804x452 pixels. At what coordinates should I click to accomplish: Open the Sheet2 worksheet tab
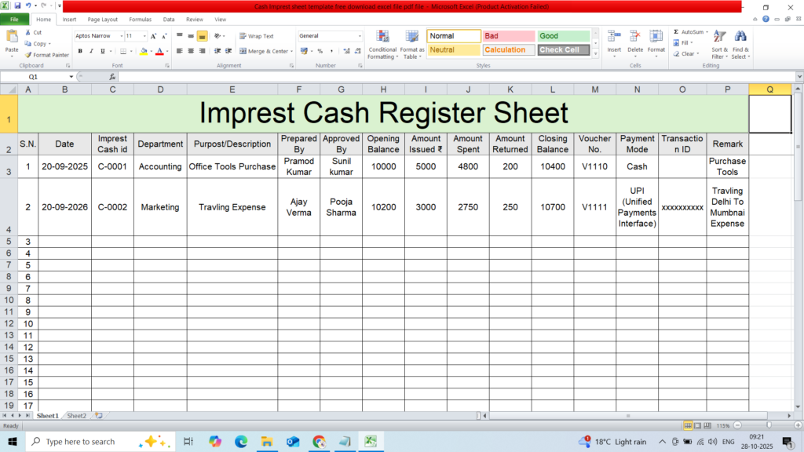(x=76, y=415)
